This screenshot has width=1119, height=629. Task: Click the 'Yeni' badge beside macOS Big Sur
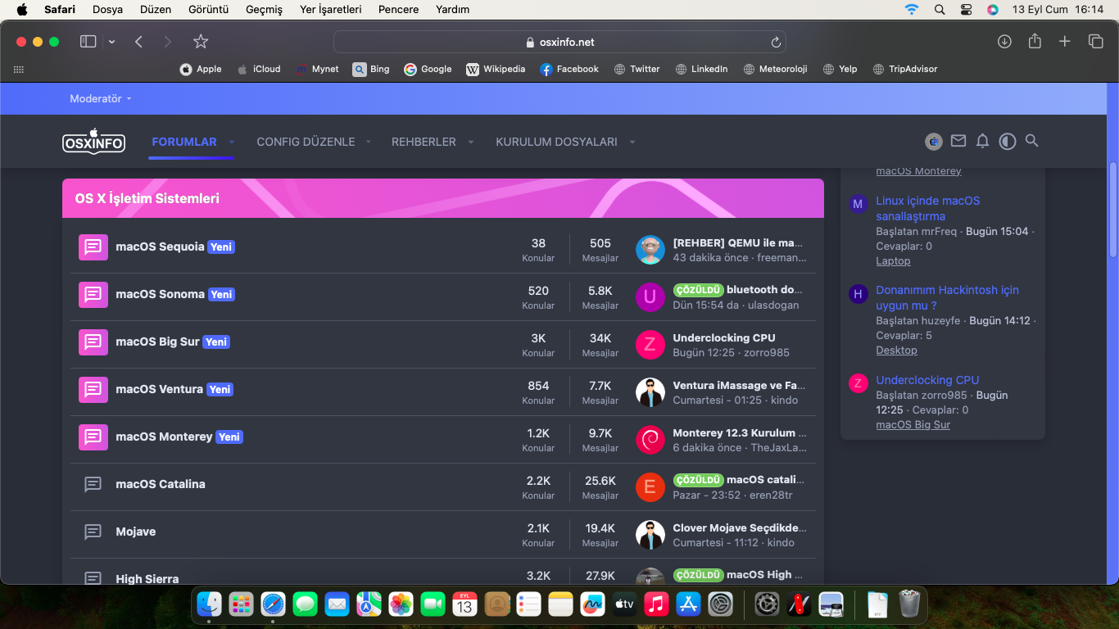pyautogui.click(x=216, y=342)
